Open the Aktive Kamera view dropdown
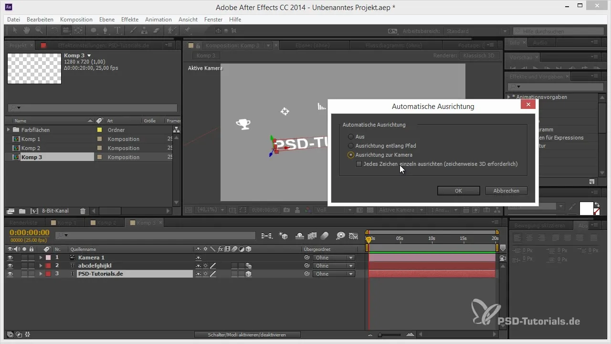 coord(401,210)
